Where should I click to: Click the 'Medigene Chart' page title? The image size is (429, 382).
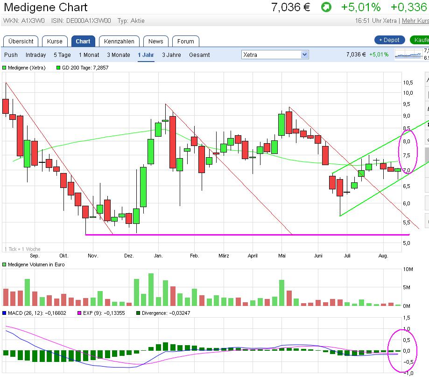(x=46, y=7)
